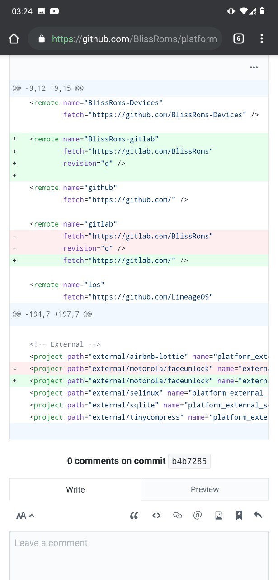
Task: Select the added line fetch="https://gitlab.com/" />
Action: (x=139, y=261)
